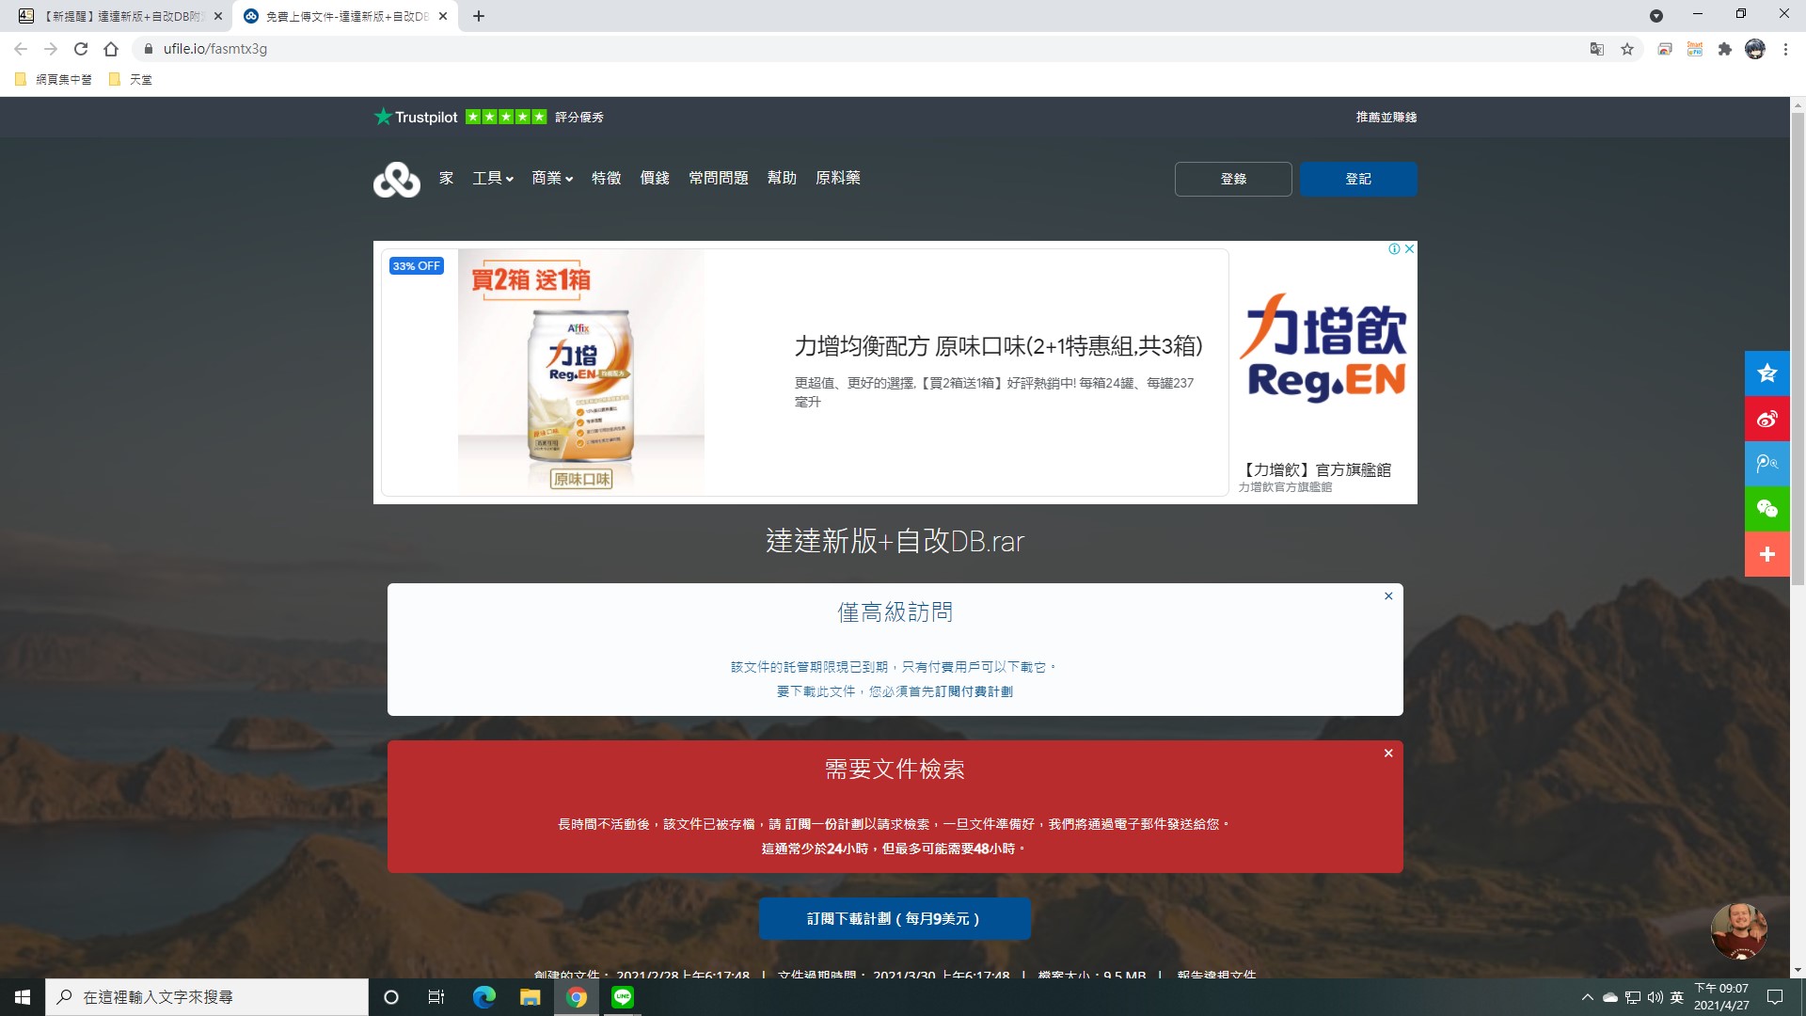1806x1016 pixels.
Task: Share via the green WeChat icon
Action: tap(1766, 509)
